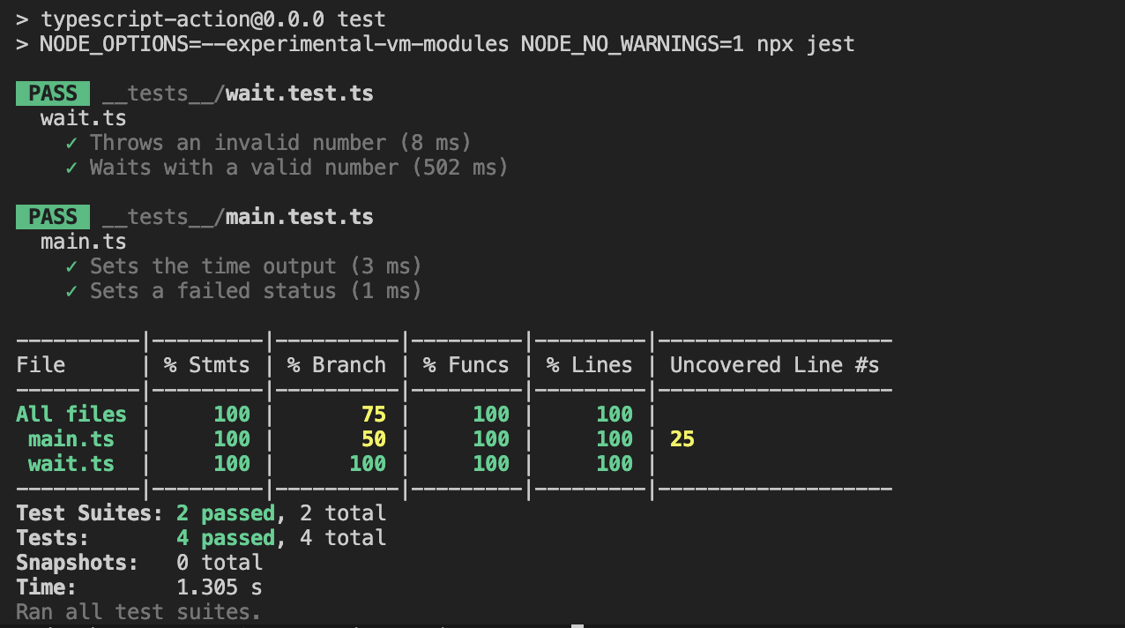The width and height of the screenshot is (1125, 628).
Task: Click the main.ts describe heading under the second PASS badge
Action: [84, 242]
